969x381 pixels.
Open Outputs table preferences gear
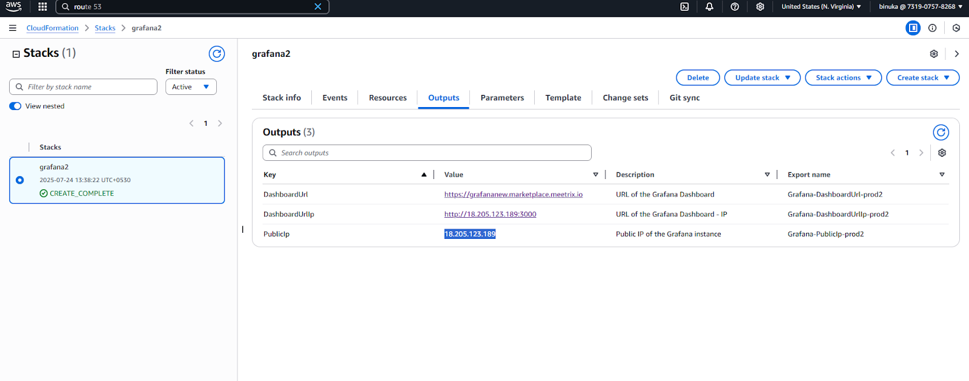pyautogui.click(x=942, y=153)
